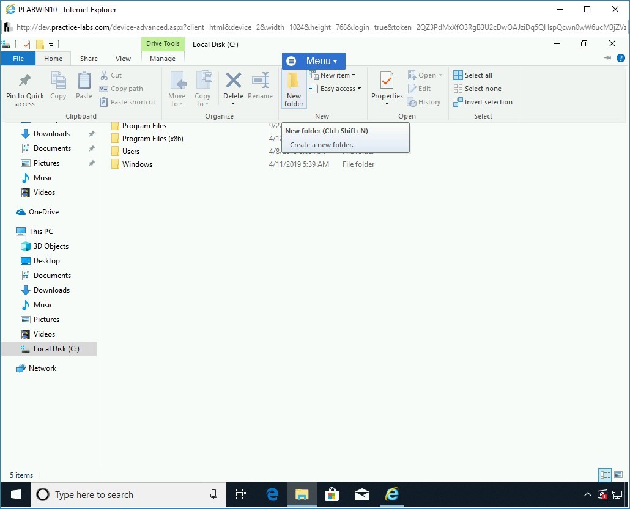Image resolution: width=630 pixels, height=509 pixels.
Task: Switch to the View ribbon tab
Action: pos(124,59)
